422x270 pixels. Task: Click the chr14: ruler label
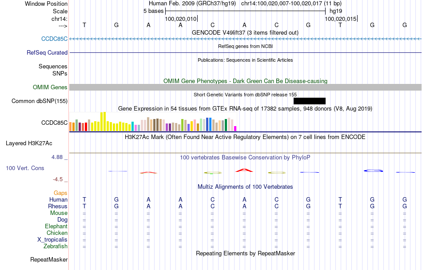click(59, 19)
